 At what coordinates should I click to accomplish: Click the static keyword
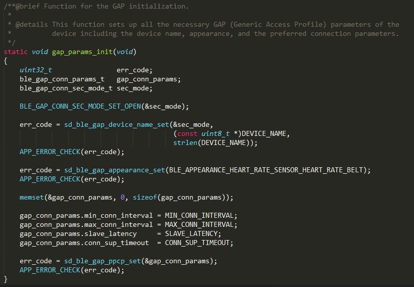16,52
